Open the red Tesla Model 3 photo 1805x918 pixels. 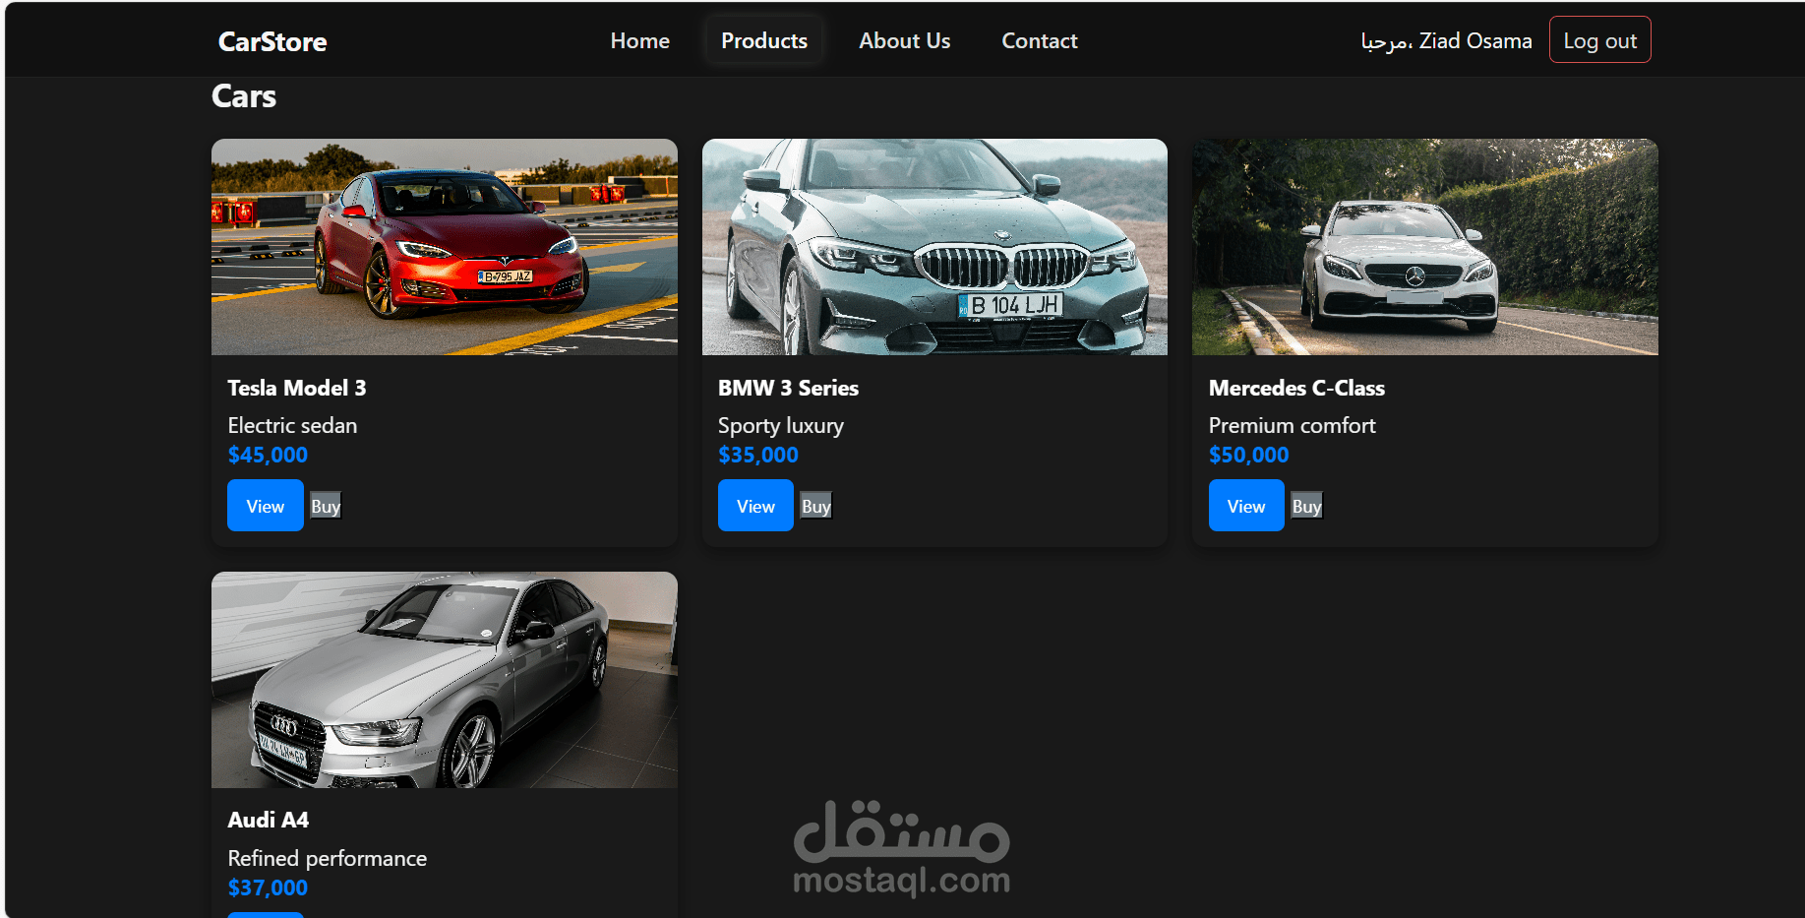(445, 247)
